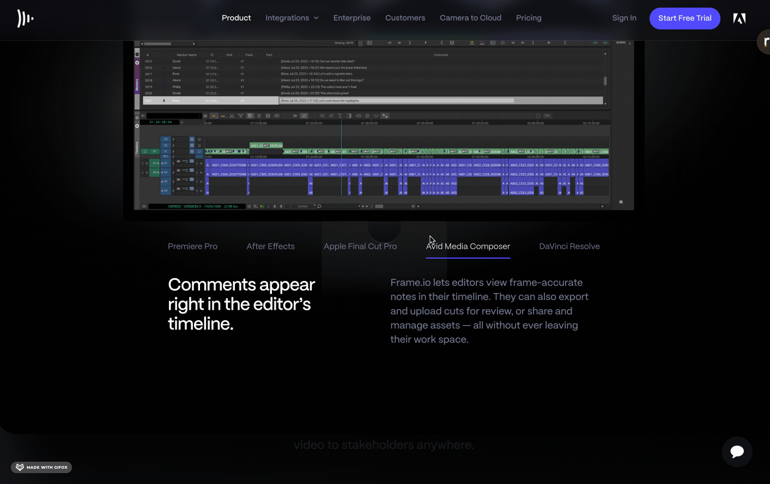Switch to the Premiere Pro tab

coord(192,247)
